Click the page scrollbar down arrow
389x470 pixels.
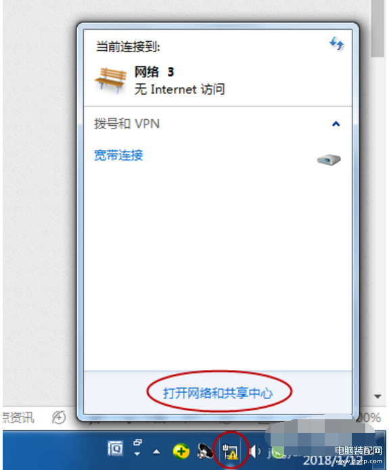coord(378,396)
